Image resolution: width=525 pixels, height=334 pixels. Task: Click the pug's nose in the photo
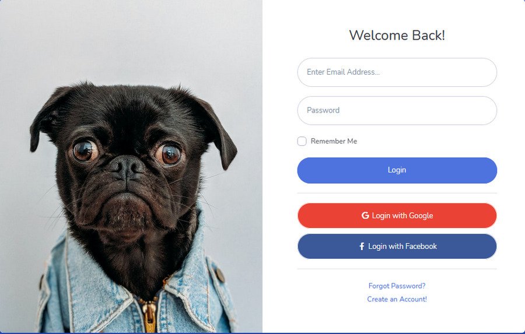pyautogui.click(x=127, y=166)
